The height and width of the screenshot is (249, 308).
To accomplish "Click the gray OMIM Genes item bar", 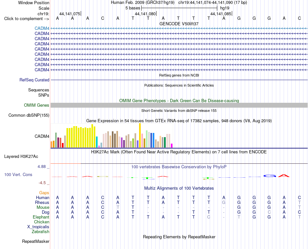I will click(x=179, y=105).
